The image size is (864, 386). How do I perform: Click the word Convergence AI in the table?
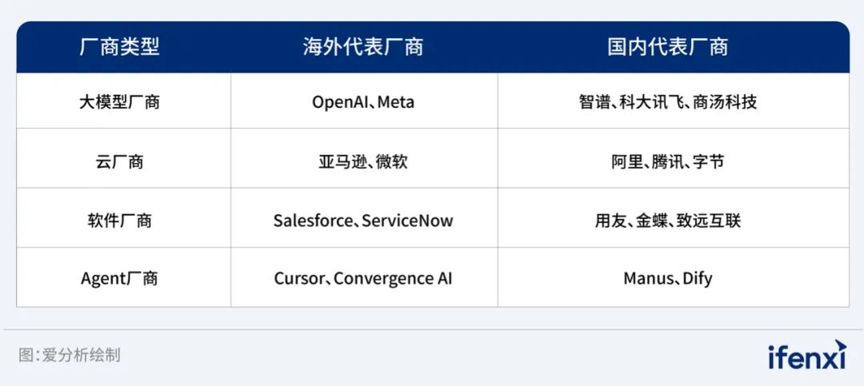394,278
